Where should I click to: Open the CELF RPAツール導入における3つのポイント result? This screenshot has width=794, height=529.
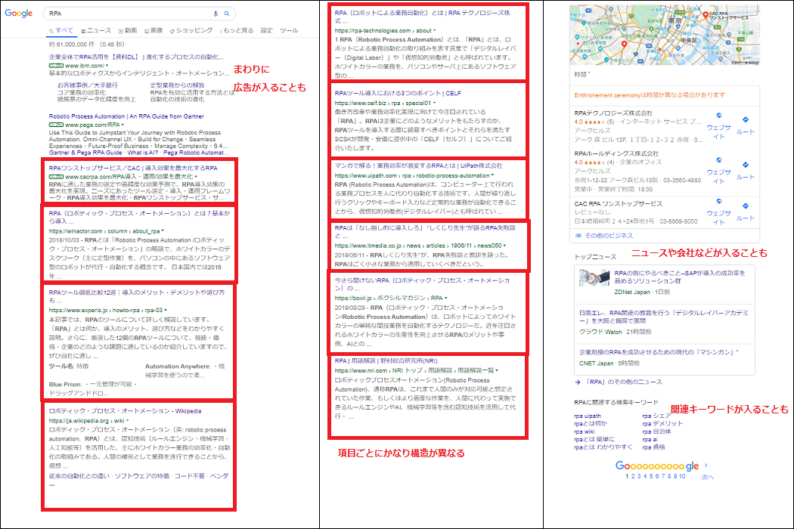(398, 93)
